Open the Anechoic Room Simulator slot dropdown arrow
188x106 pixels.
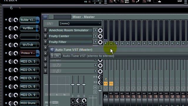[x=45, y=30]
